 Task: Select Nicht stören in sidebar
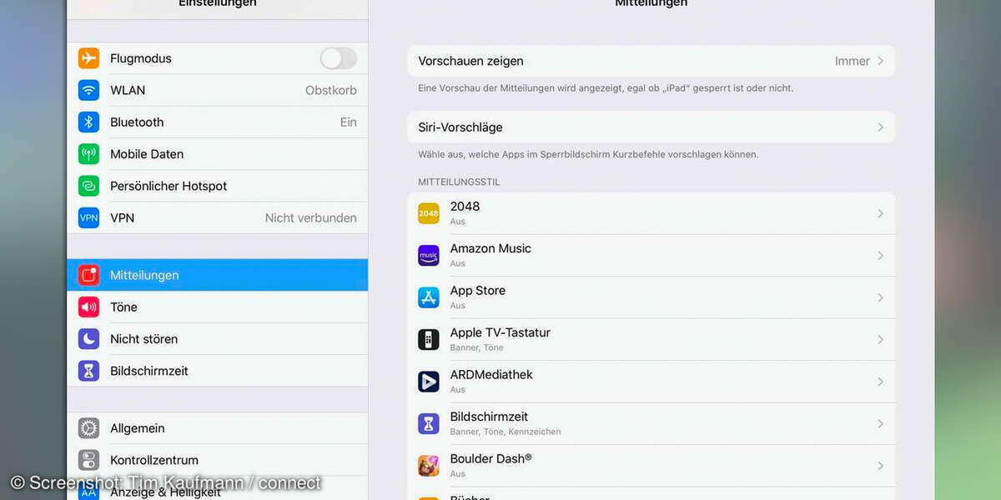[217, 339]
